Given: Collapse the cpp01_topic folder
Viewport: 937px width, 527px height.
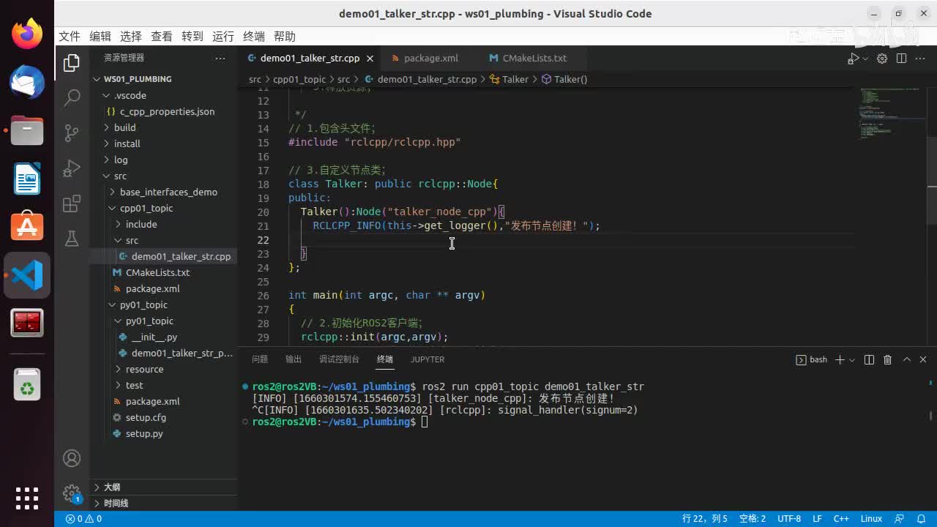Looking at the screenshot, I should click(x=146, y=208).
